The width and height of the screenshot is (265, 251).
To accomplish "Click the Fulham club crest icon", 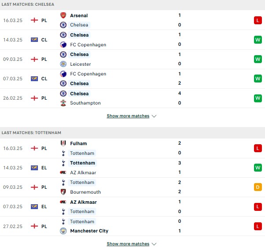I will (63, 143).
